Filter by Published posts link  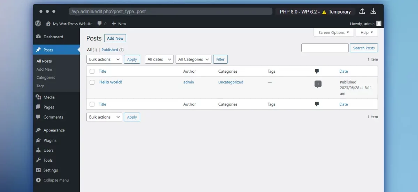(110, 50)
